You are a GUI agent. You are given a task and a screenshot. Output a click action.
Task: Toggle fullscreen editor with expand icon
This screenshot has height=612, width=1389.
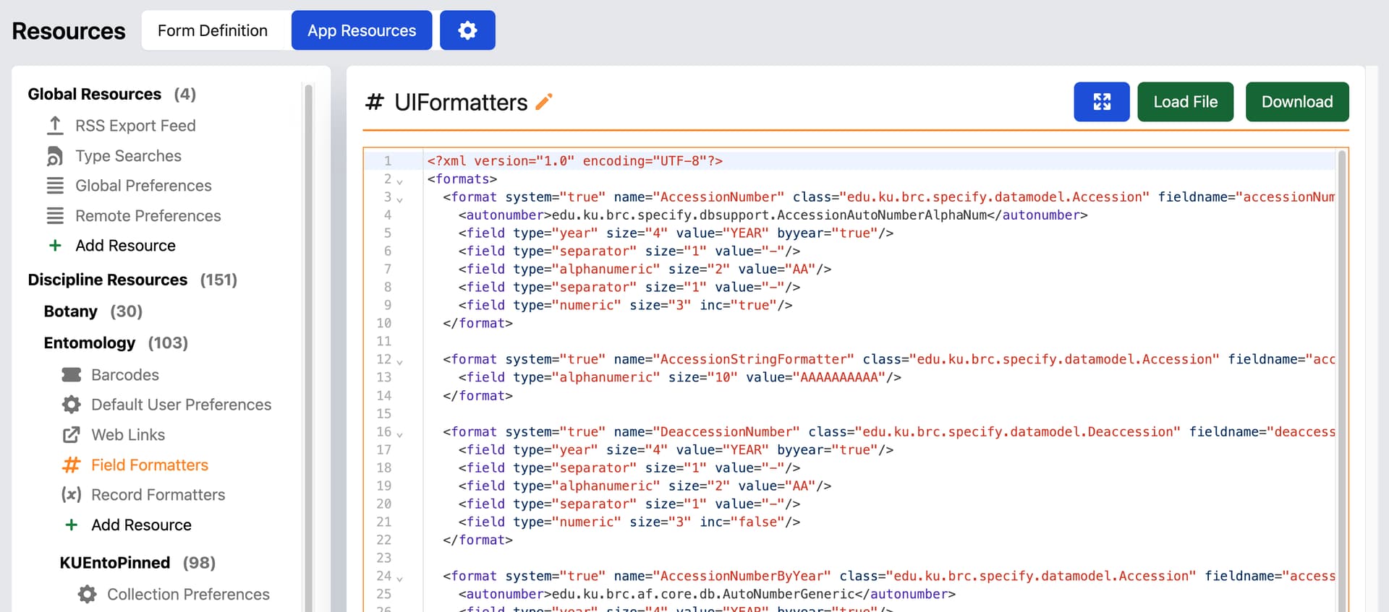[x=1101, y=102]
